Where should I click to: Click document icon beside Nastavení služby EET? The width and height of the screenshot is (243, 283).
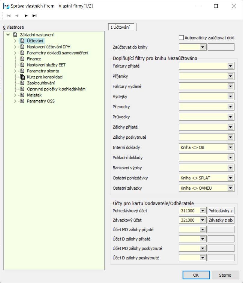[x=22, y=65]
